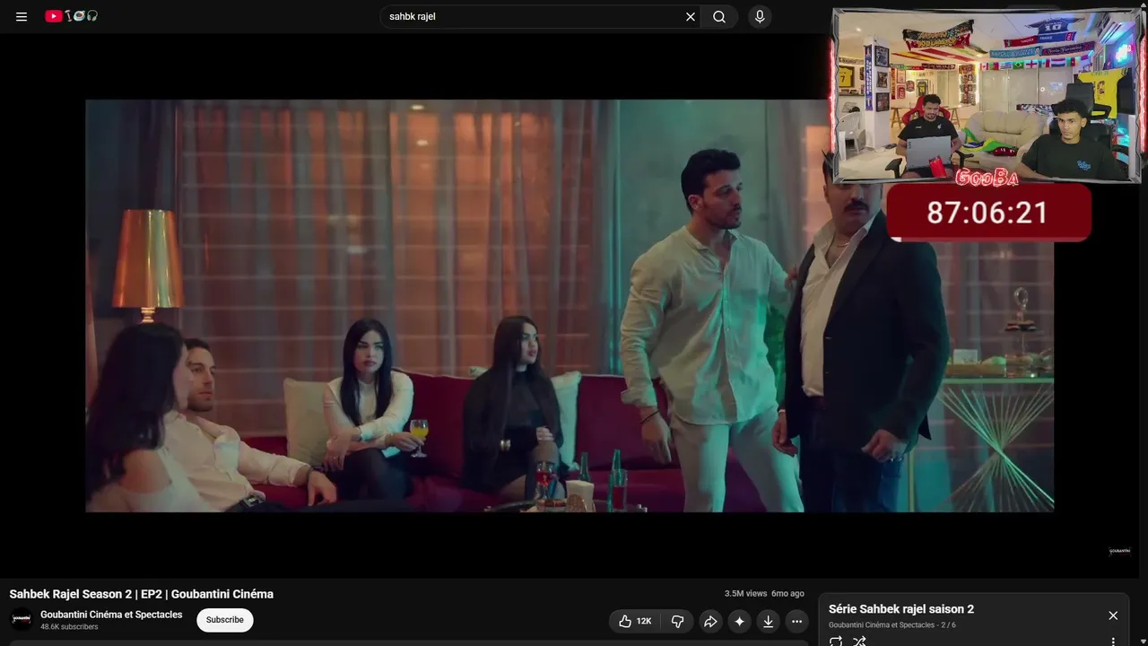The image size is (1148, 646).
Task: Go to the YouTube home logo
Action: (71, 16)
